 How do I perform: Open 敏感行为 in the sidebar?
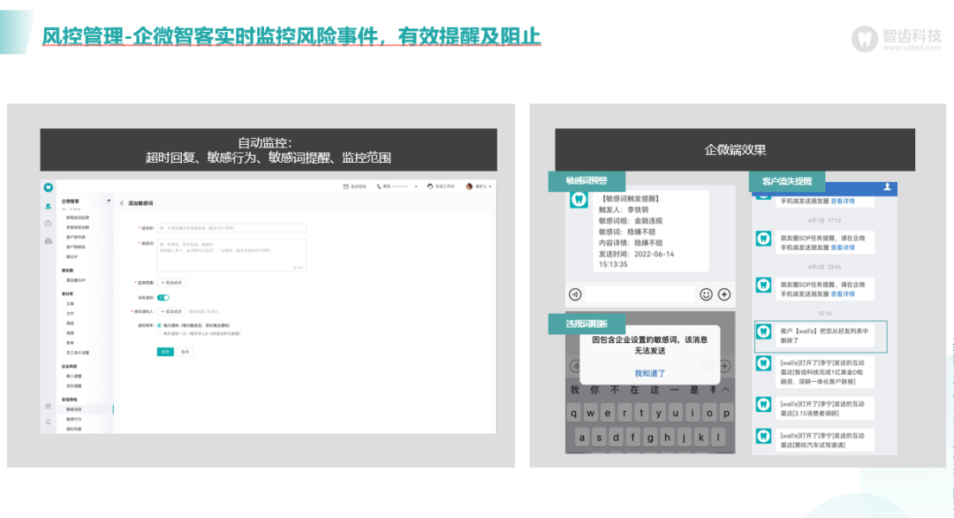point(73,419)
